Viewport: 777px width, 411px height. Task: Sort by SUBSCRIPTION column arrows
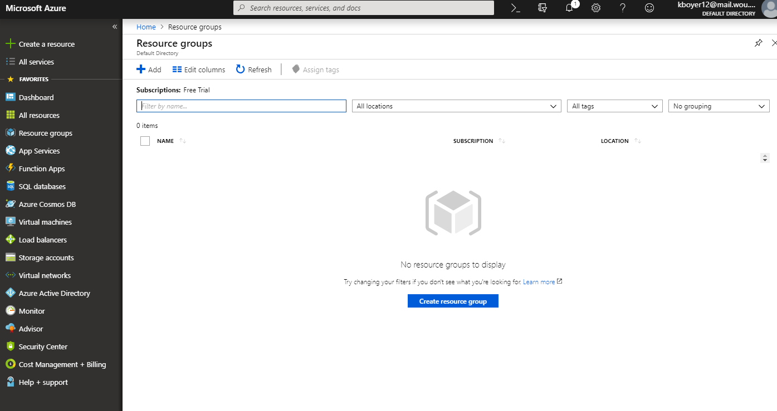[x=502, y=141]
